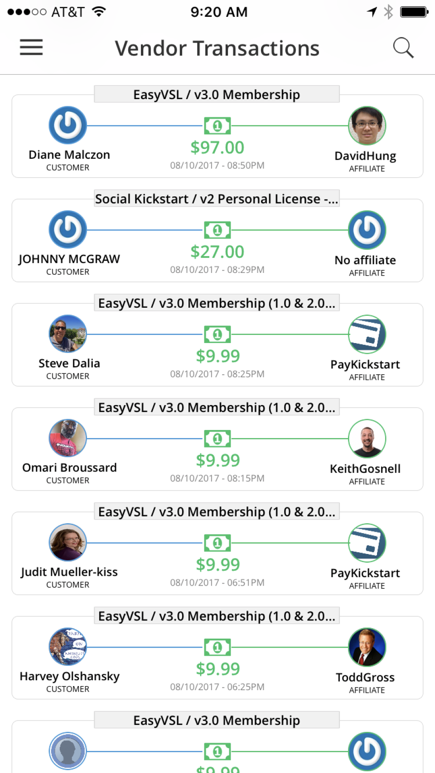Tap the dollar bill icon on the $97.00 transaction
Screen dimensions: 435x773
pyautogui.click(x=217, y=125)
